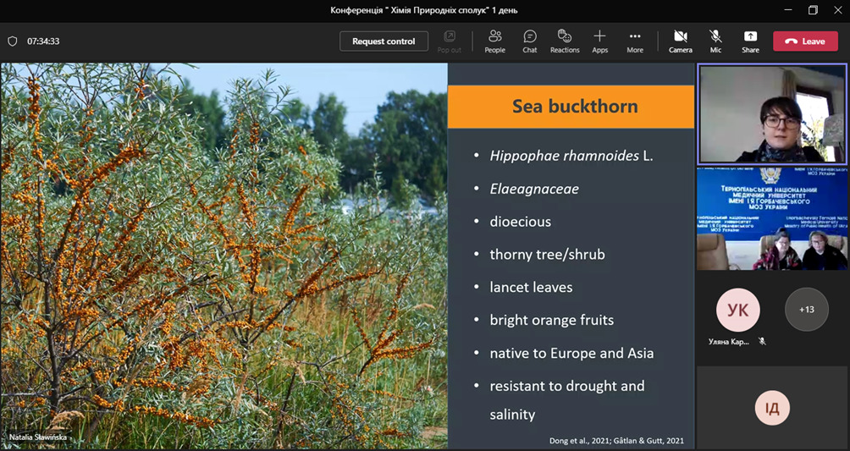Unmute the Mic
Image resolution: width=850 pixels, height=451 pixels.
pos(715,41)
